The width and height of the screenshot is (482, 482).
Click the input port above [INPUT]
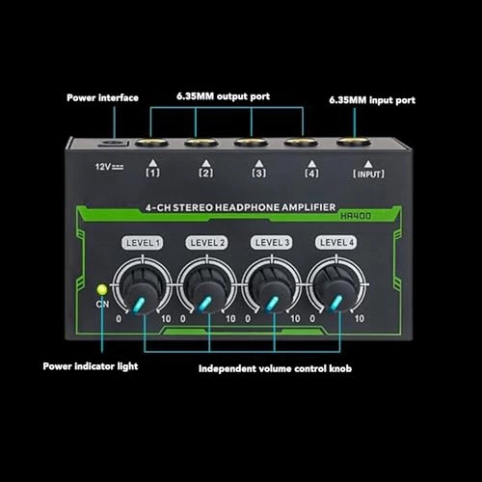(x=353, y=142)
